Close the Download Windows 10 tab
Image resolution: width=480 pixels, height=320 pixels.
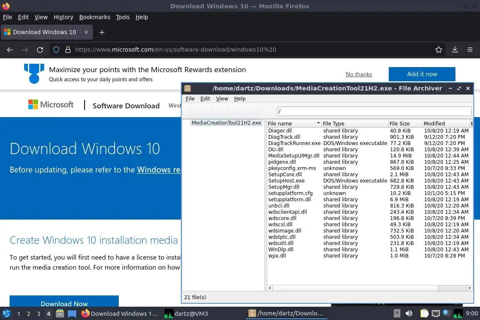coord(86,32)
